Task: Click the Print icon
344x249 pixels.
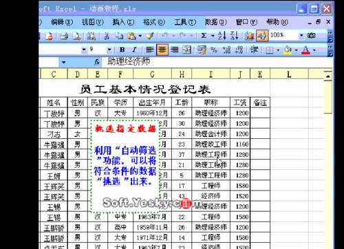Action: (x=64, y=36)
